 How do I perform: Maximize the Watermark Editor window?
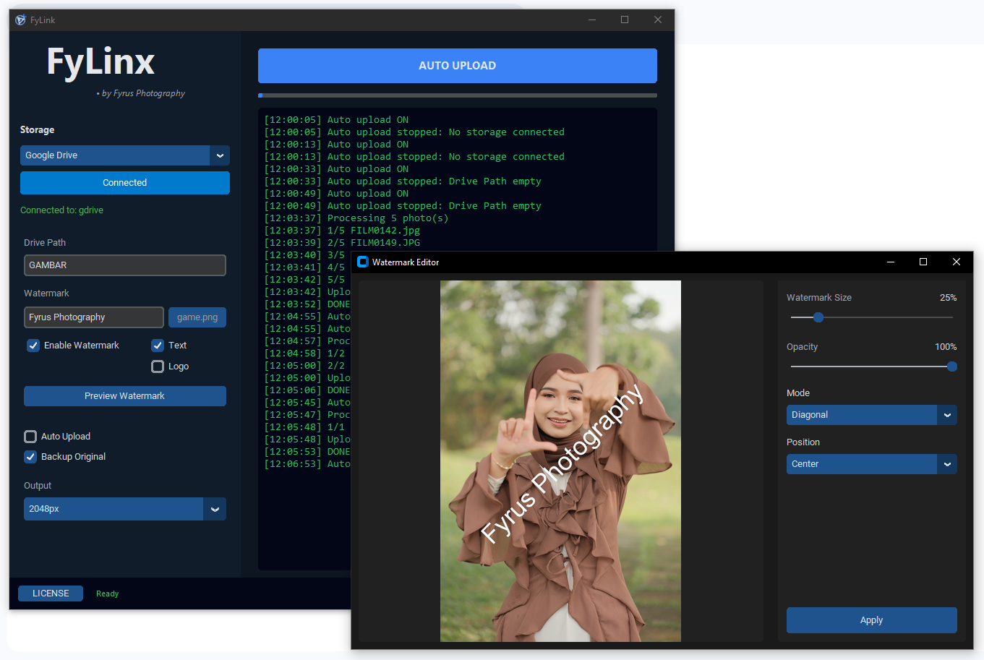[x=923, y=262]
